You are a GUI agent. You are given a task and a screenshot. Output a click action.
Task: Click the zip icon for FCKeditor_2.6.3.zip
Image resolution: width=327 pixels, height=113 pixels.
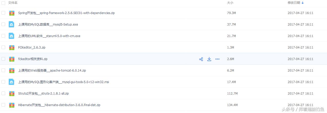[x=12, y=48]
